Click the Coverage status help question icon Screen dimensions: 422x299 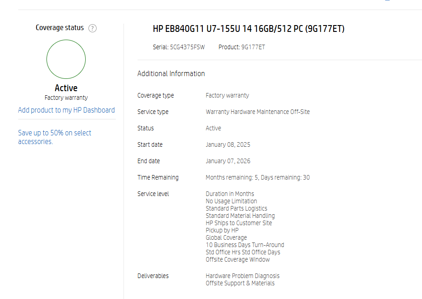tap(93, 28)
